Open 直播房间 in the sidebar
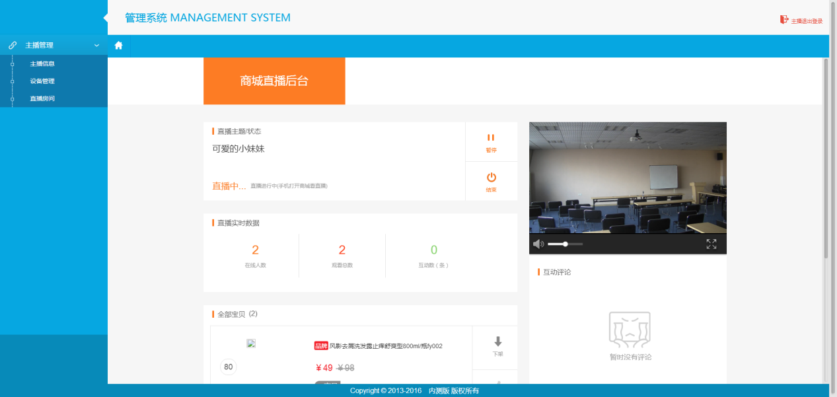This screenshot has width=837, height=397. (42, 98)
